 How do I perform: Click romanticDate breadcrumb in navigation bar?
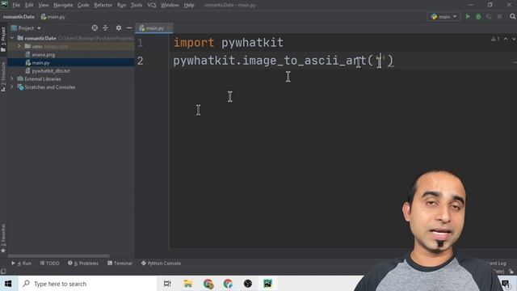[x=19, y=17]
